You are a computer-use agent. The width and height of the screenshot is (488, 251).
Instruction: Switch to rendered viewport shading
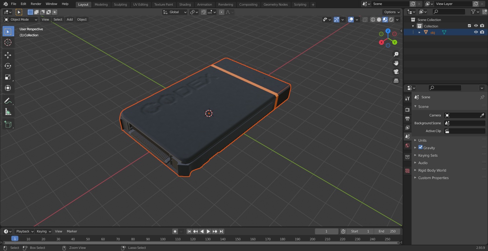click(391, 20)
